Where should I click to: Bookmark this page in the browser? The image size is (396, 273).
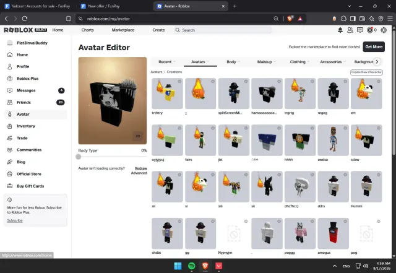point(68,19)
